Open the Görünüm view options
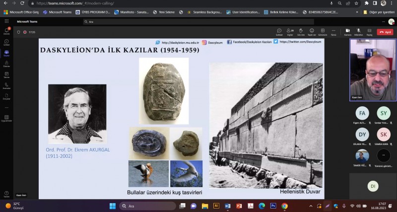Screen dimensions: 397x212 coord(323,32)
